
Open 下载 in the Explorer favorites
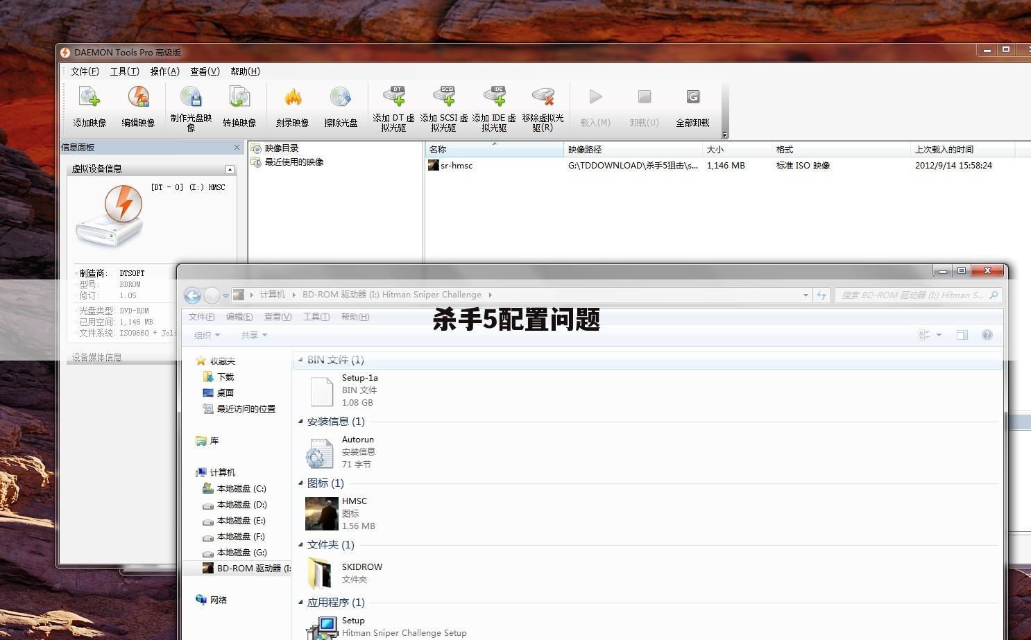(219, 377)
